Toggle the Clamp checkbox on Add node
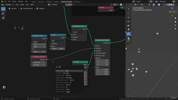The width and height of the screenshot is (178, 100). [52, 44]
